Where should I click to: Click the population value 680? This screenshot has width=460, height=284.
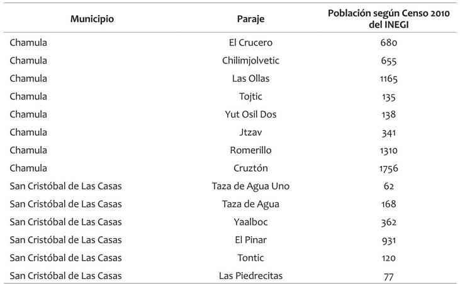[389, 43]
